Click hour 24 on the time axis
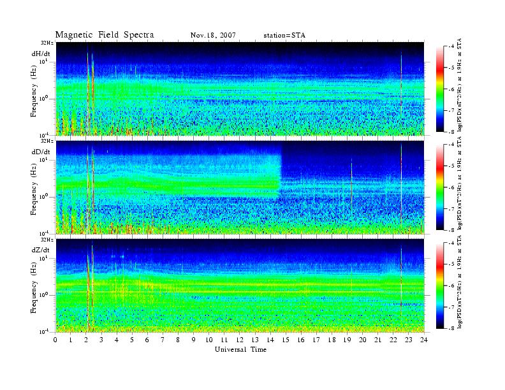 click(x=424, y=340)
